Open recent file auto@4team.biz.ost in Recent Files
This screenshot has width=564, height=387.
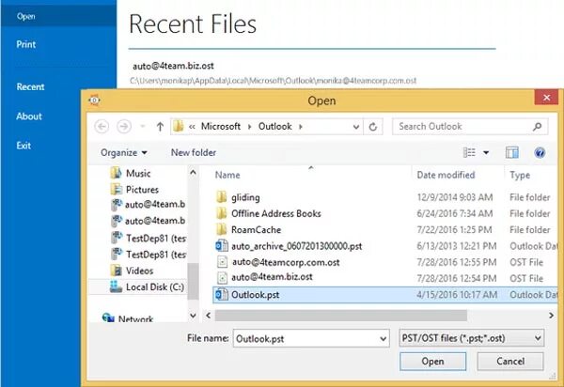coord(173,66)
